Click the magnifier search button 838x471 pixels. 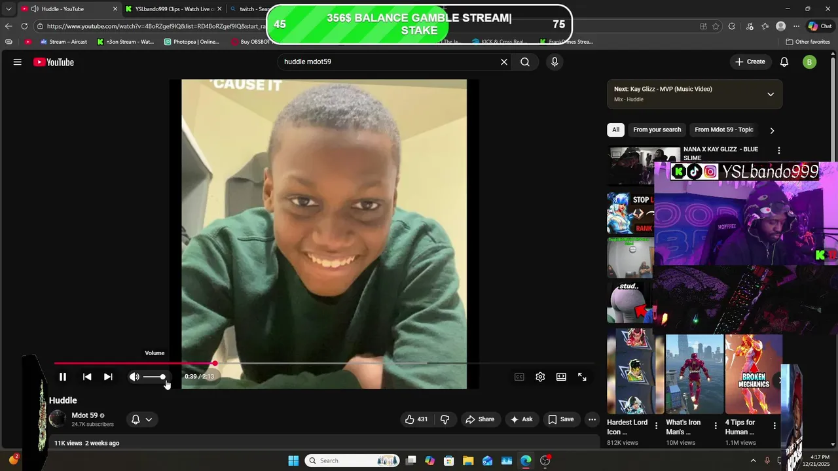coord(525,62)
